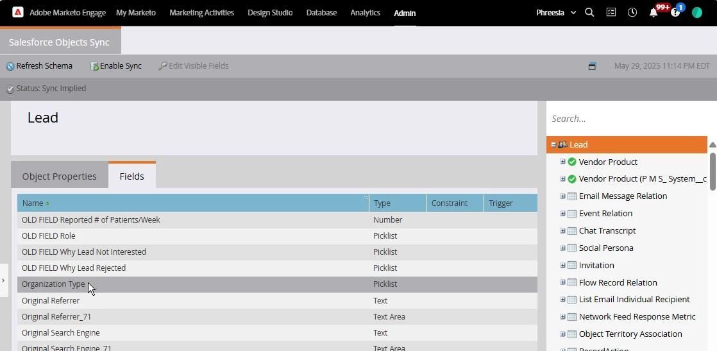This screenshot has width=717, height=351.
Task: Click Refresh Schema button
Action: pyautogui.click(x=39, y=66)
